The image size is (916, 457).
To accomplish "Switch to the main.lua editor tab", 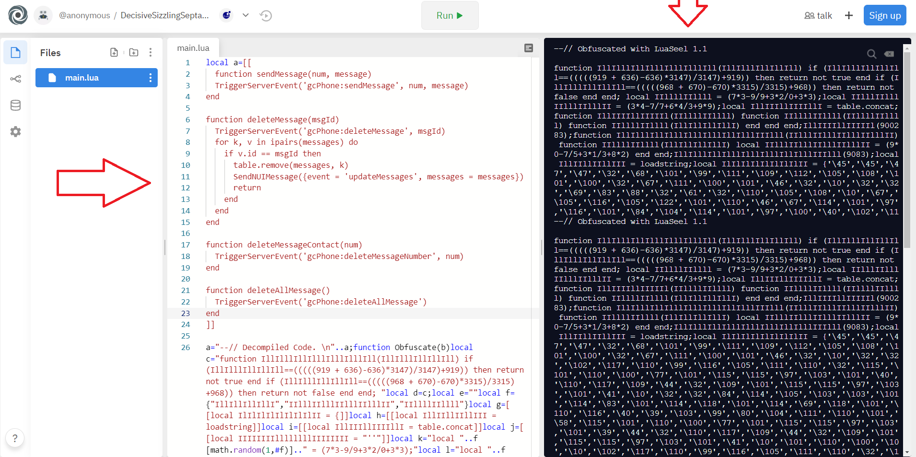I will 193,48.
